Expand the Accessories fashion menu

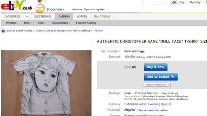(61, 23)
